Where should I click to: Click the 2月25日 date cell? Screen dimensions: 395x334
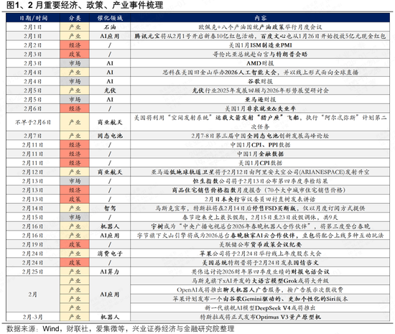pyautogui.click(x=33, y=272)
